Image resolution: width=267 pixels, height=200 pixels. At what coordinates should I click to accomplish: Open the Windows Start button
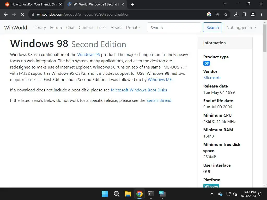point(105,194)
